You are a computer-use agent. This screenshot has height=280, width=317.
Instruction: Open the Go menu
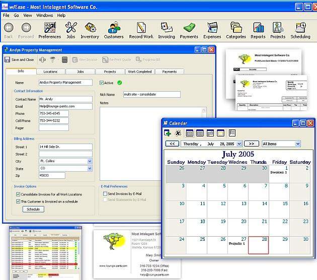[x=17, y=16]
